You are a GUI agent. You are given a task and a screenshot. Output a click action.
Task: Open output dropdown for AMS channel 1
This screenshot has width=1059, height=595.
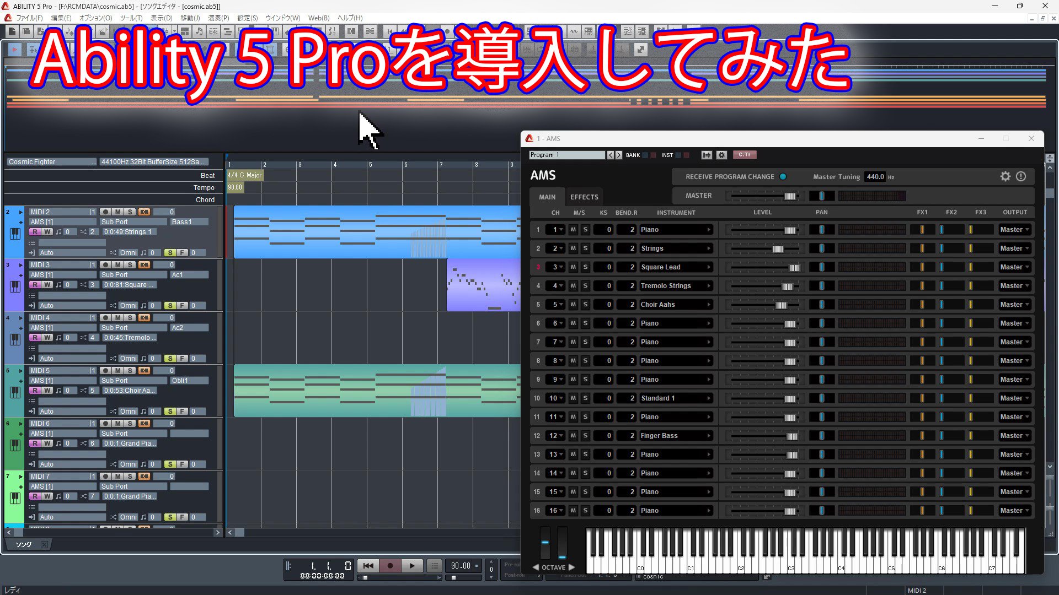coord(1015,230)
